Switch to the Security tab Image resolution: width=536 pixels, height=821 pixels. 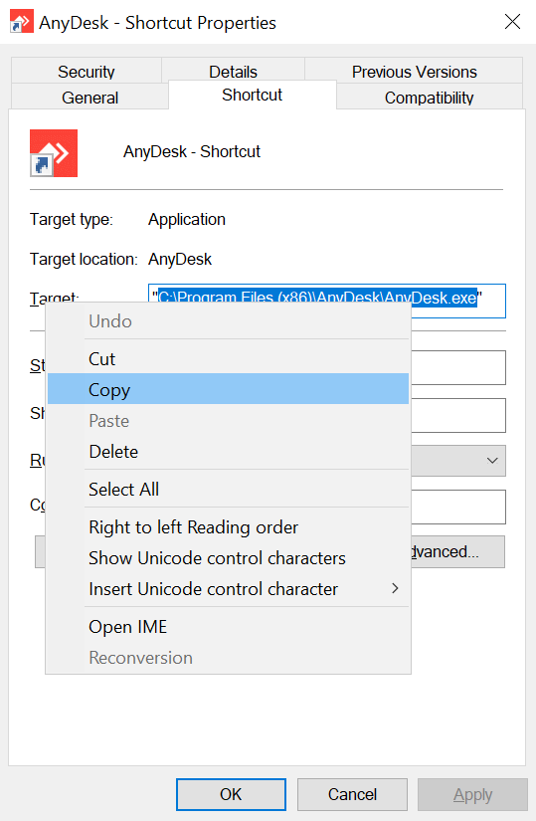click(87, 71)
